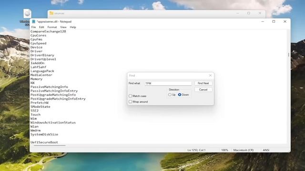
Task: Click the PostUpgradeMatchingInfoEntry line
Action: [x=58, y=99]
